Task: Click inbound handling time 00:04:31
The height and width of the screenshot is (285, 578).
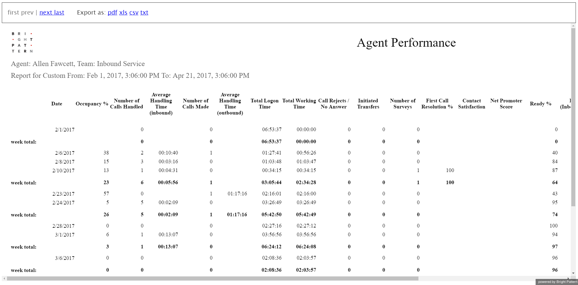Action: 168,171
